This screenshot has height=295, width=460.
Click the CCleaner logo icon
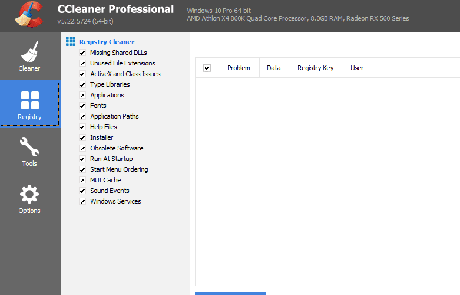coord(29,14)
